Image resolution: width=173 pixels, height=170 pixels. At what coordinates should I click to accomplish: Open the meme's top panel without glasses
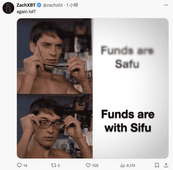click(x=55, y=56)
